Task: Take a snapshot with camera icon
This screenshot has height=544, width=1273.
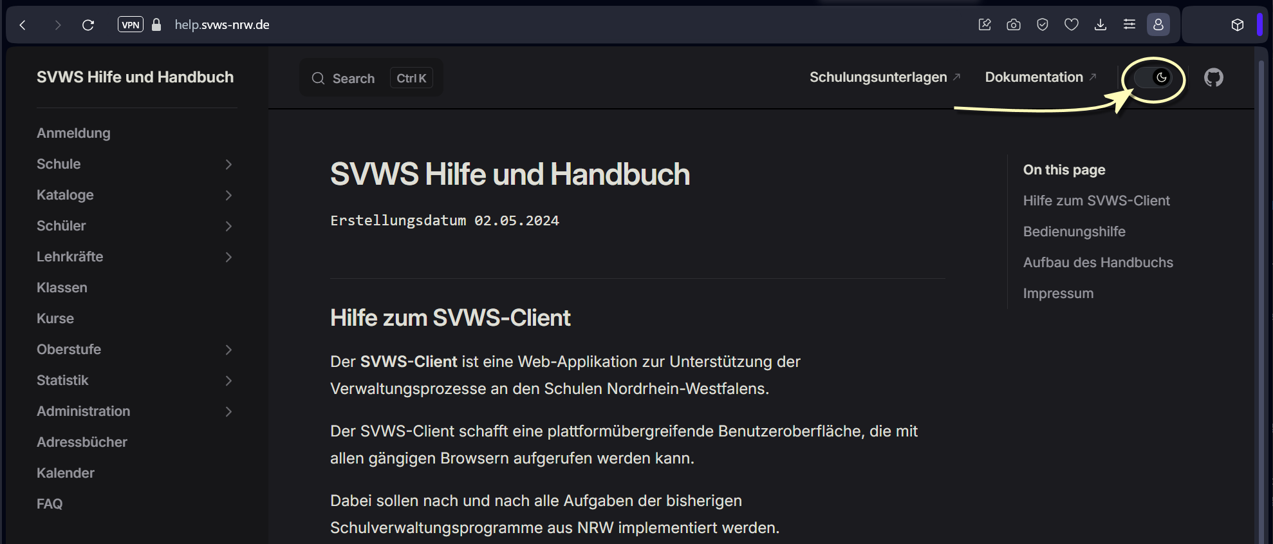Action: (1014, 24)
